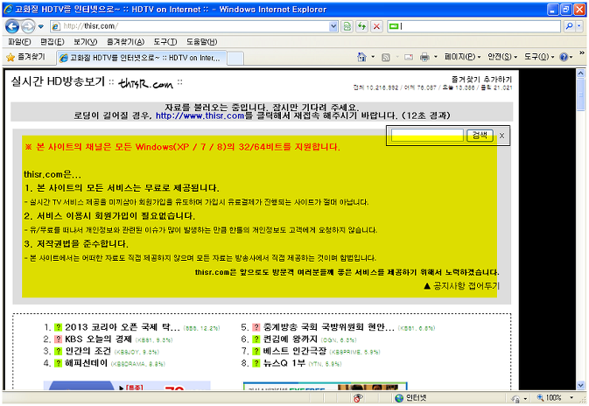
Task: Click the Home icon in command bar
Action: pyautogui.click(x=361, y=57)
